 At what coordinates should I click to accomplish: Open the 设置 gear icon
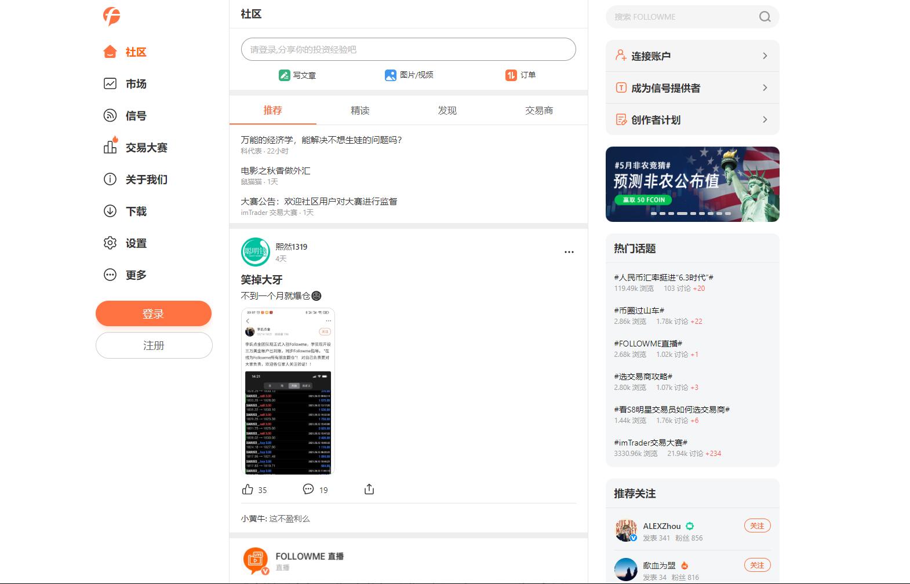click(x=110, y=243)
